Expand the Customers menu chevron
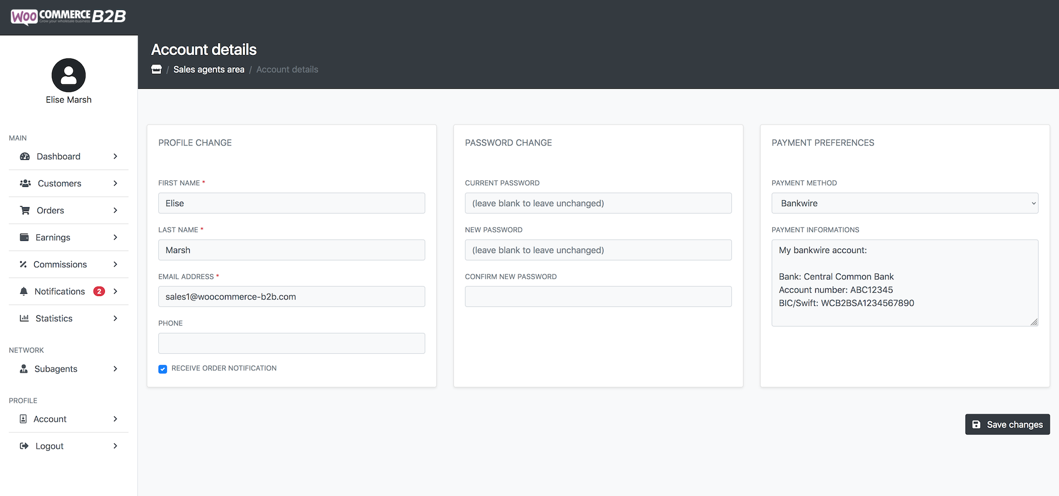The width and height of the screenshot is (1059, 496). [115, 184]
